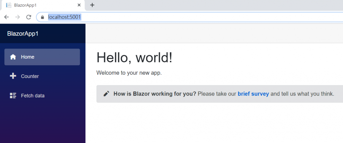The image size is (343, 143).
Task: Click the Fetch data list icon
Action: tap(13, 95)
